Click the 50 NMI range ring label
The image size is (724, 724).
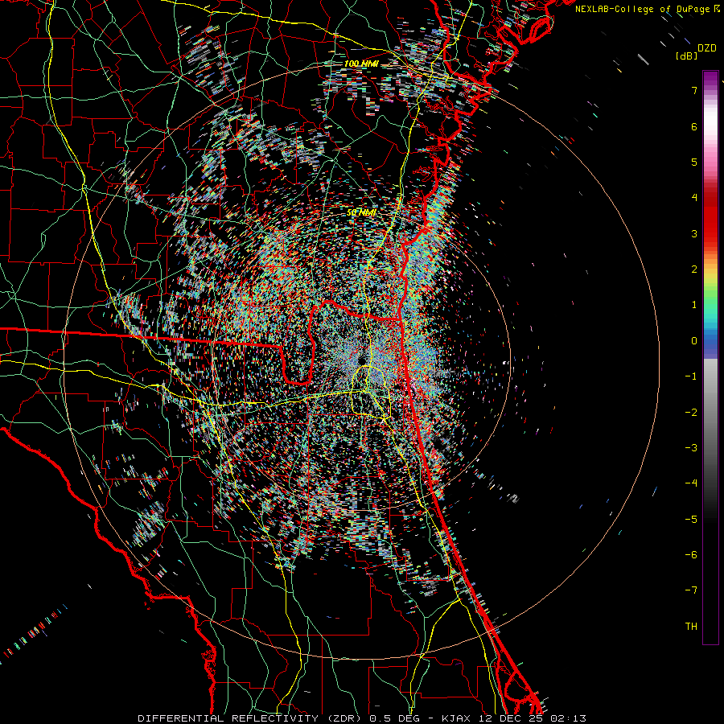361,213
